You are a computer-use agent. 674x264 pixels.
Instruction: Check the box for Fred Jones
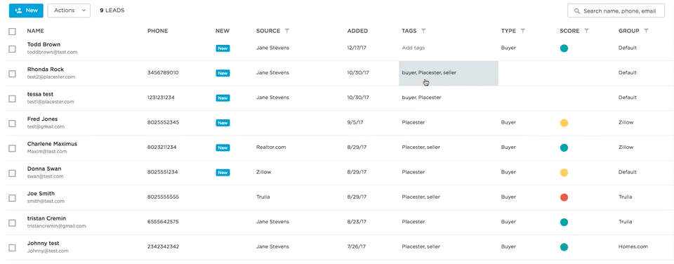pos(12,124)
